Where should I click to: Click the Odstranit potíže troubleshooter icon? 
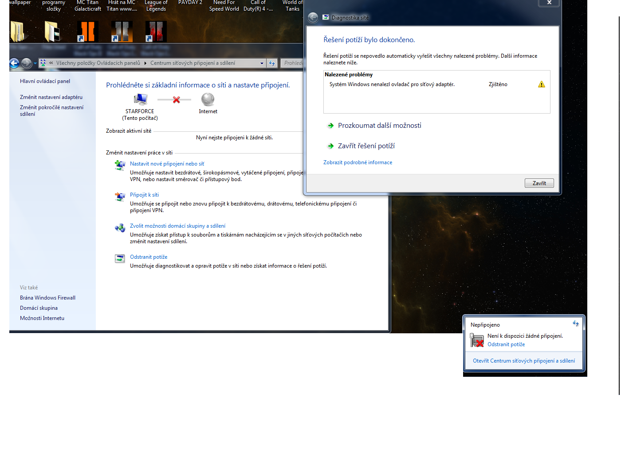tap(120, 258)
